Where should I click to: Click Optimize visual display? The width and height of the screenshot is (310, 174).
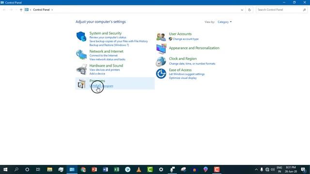pos(183,78)
